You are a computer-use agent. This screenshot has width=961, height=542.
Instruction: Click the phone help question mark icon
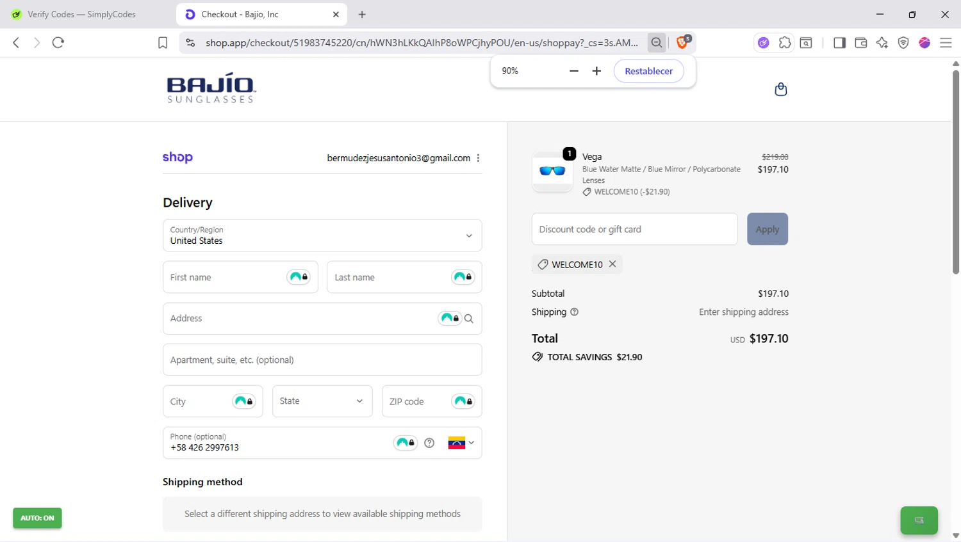pyautogui.click(x=429, y=443)
